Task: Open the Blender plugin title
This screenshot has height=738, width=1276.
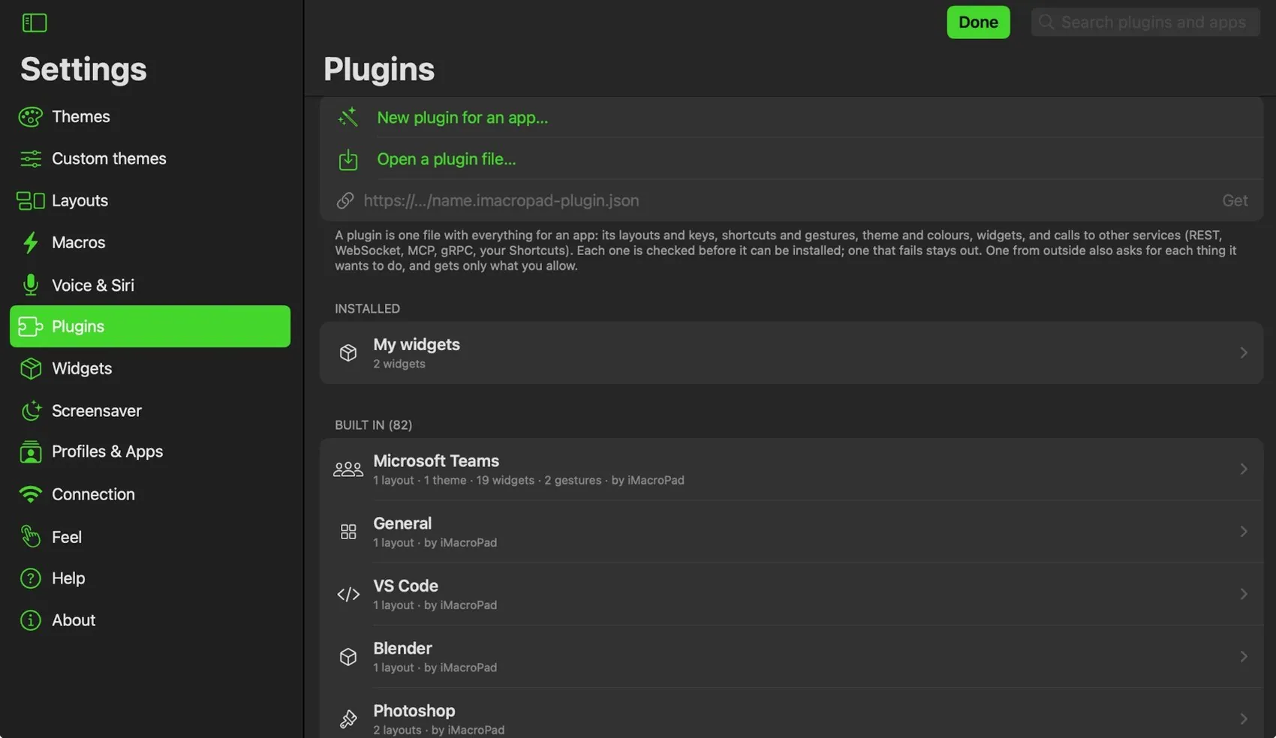Action: 402,649
